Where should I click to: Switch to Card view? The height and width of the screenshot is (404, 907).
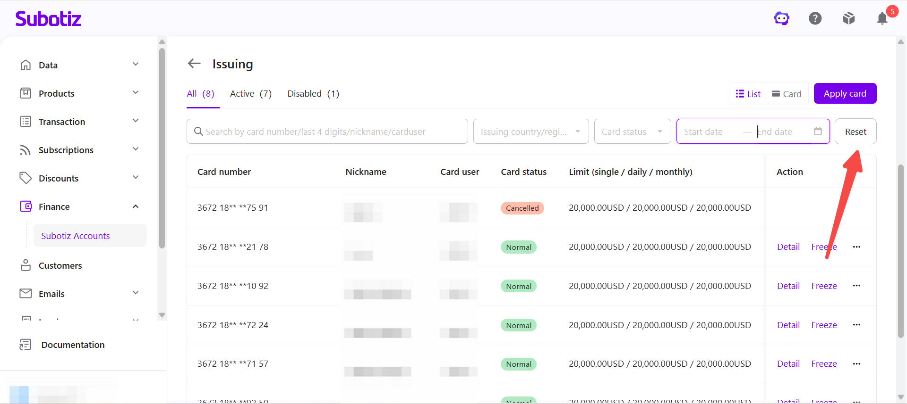tap(787, 94)
